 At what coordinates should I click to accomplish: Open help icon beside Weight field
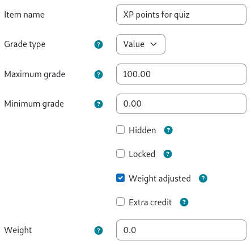coord(99,230)
